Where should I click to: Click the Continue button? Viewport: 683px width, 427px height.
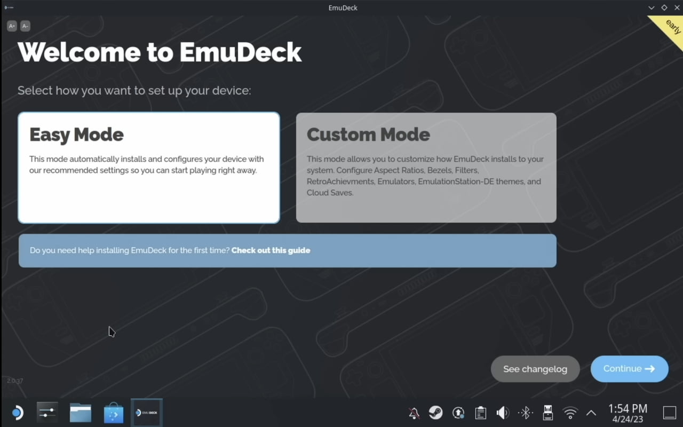630,369
